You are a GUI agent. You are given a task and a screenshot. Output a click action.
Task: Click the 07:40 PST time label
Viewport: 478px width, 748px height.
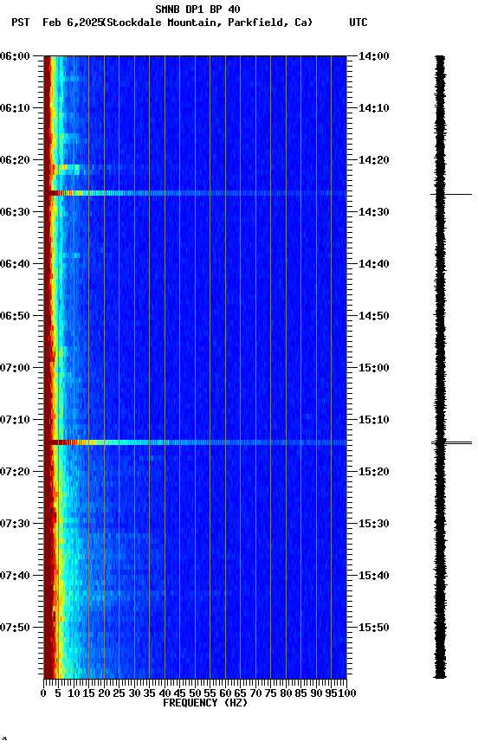[16, 576]
